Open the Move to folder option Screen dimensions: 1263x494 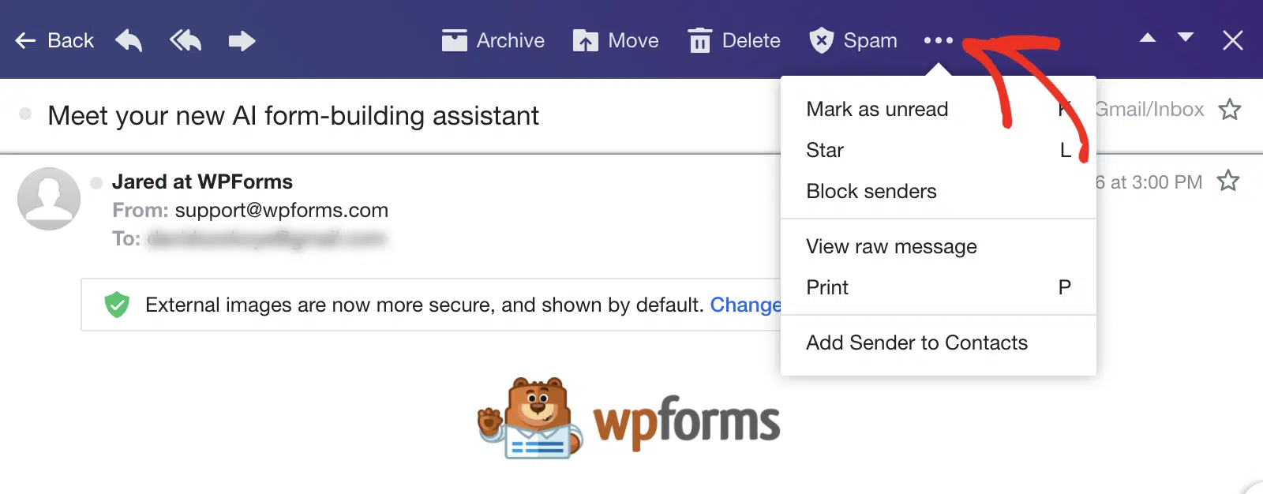click(616, 40)
